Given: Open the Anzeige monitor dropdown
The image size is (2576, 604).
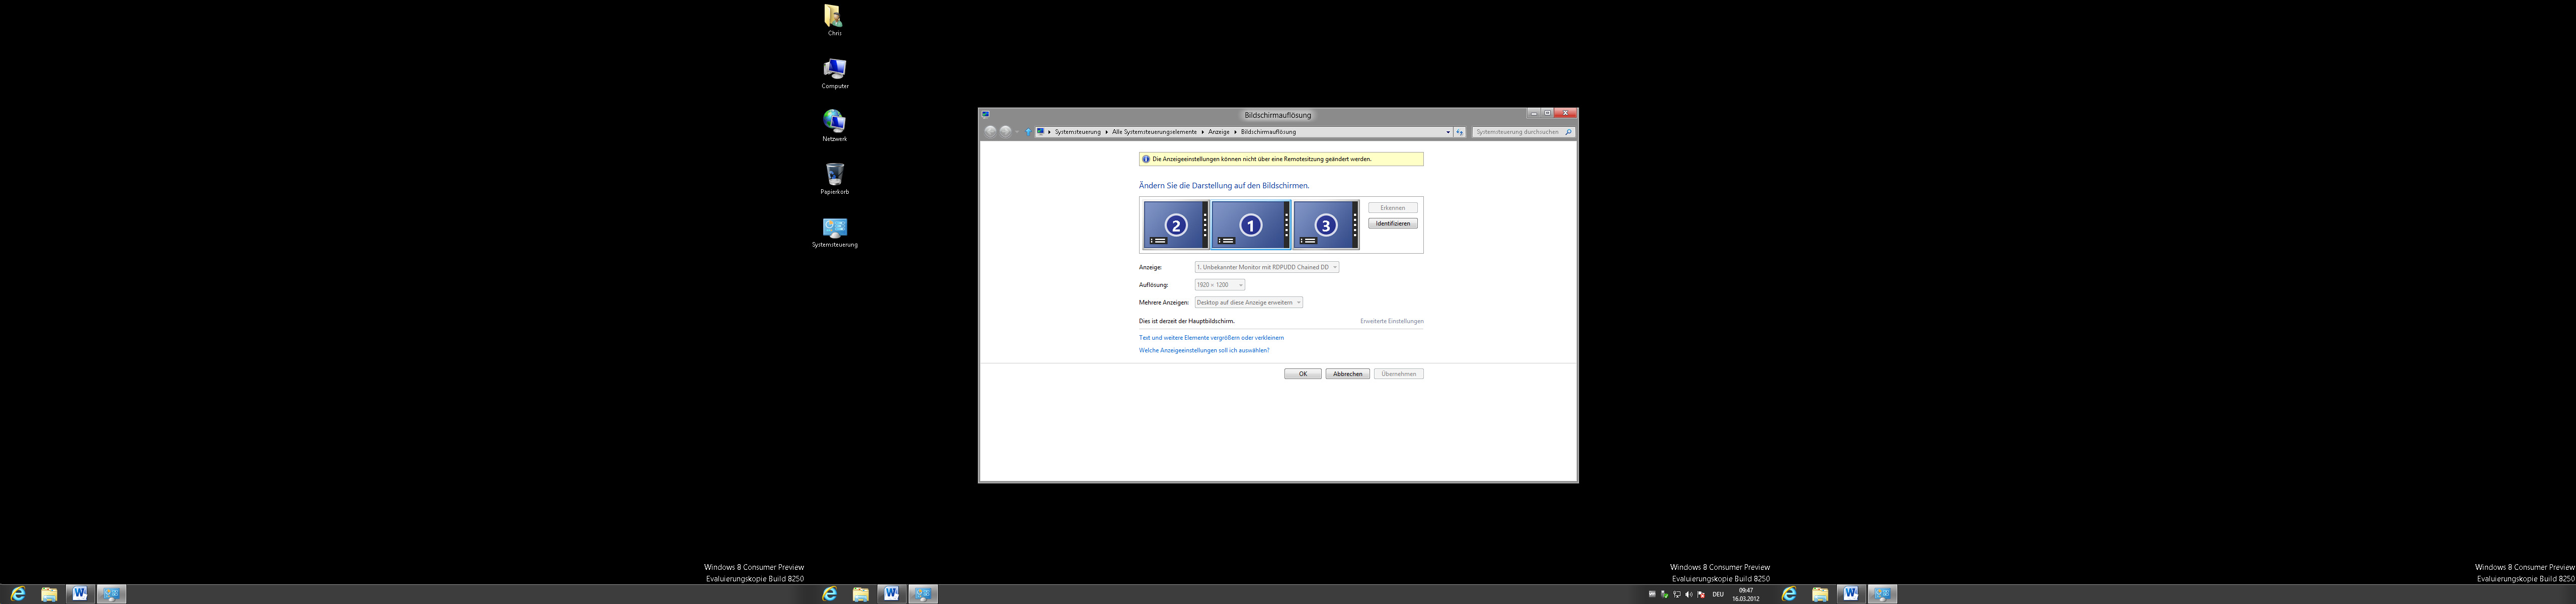Looking at the screenshot, I should (1266, 267).
